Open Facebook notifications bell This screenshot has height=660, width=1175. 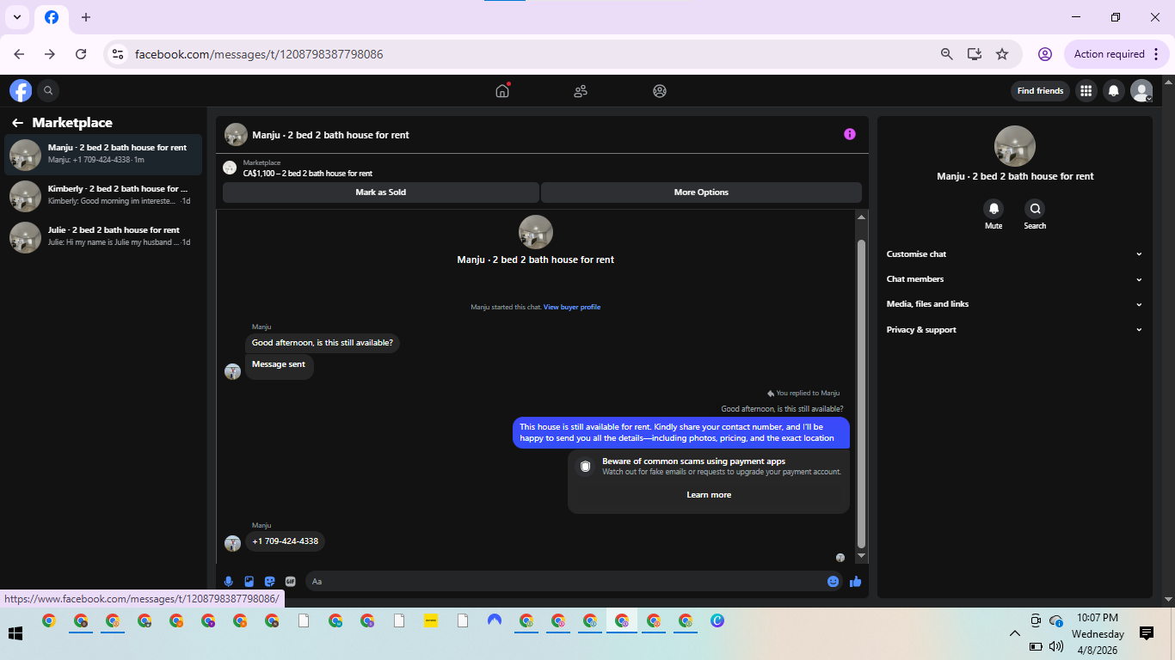(x=1114, y=90)
